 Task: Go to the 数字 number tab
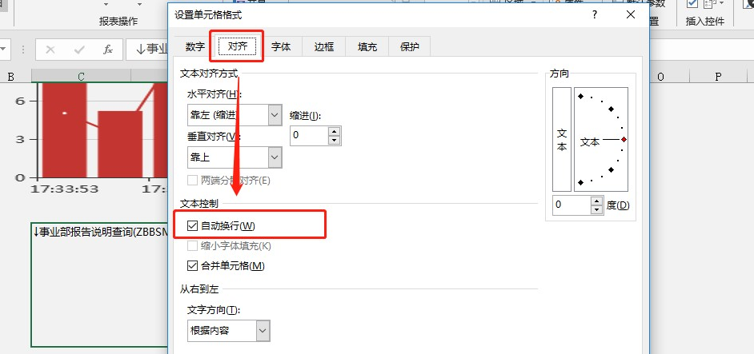(x=195, y=46)
